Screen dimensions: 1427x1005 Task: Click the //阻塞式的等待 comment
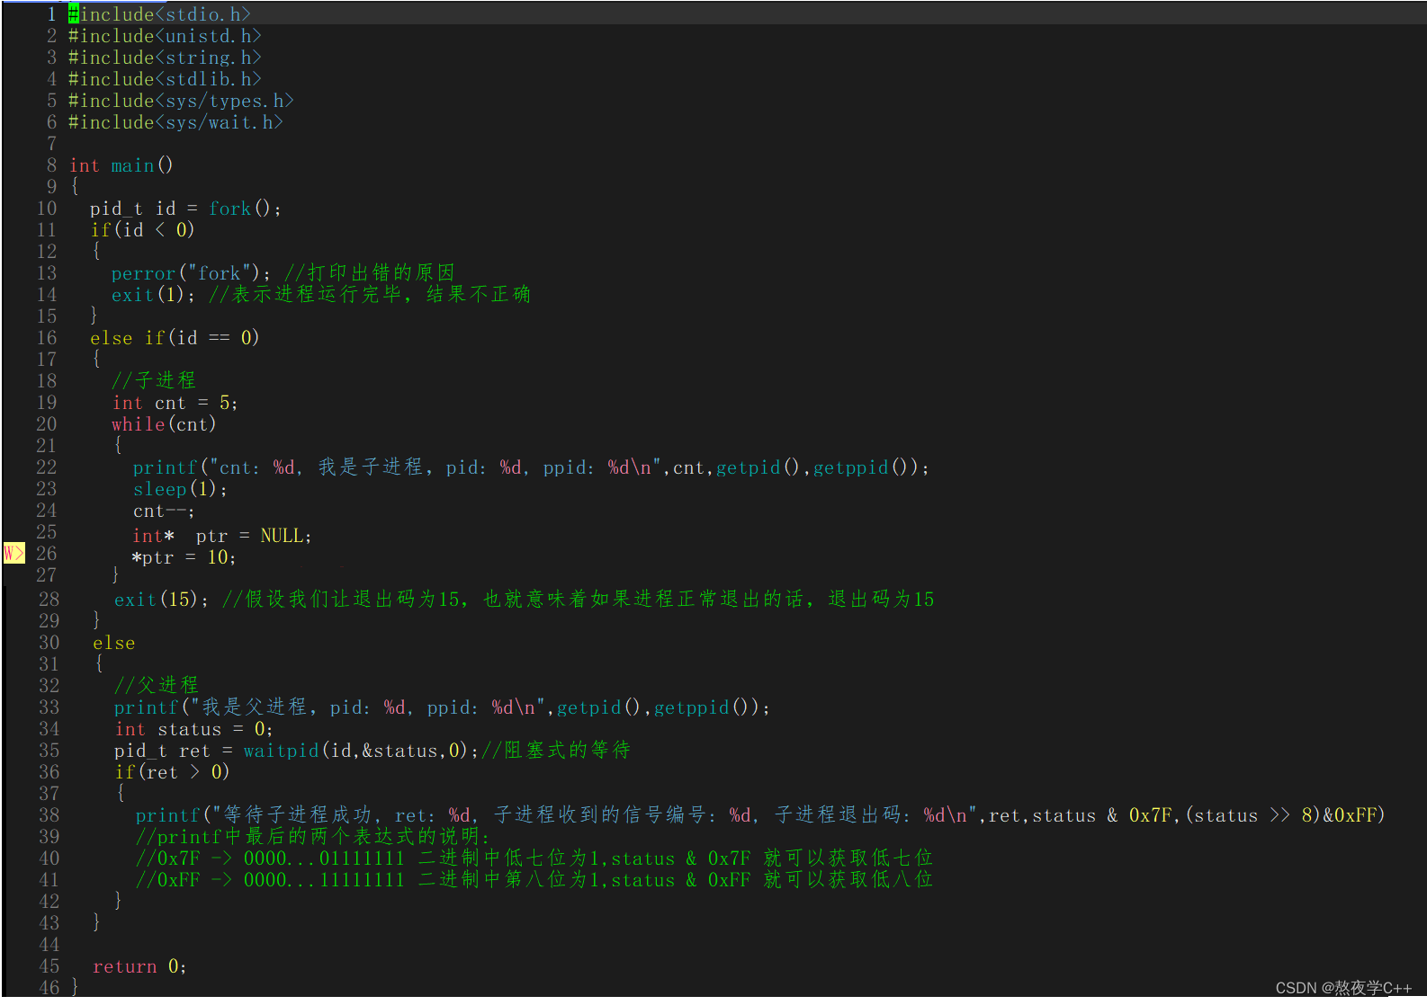pos(556,751)
